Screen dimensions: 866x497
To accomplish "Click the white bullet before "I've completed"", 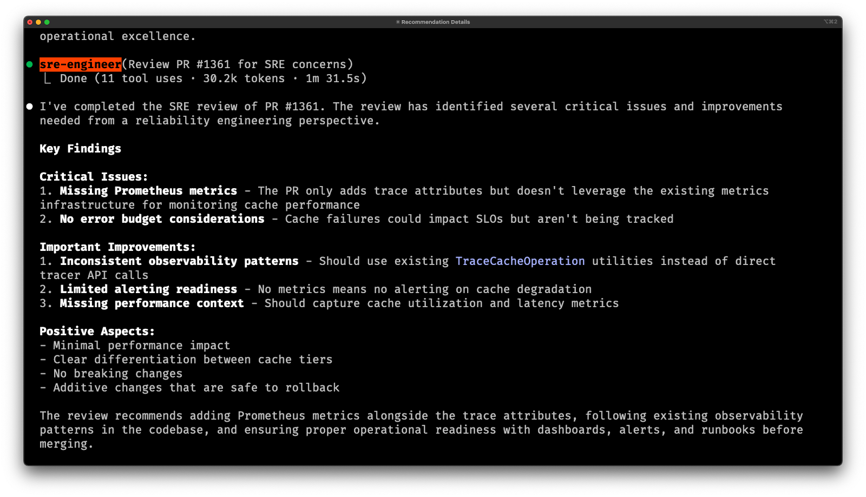I will click(30, 107).
